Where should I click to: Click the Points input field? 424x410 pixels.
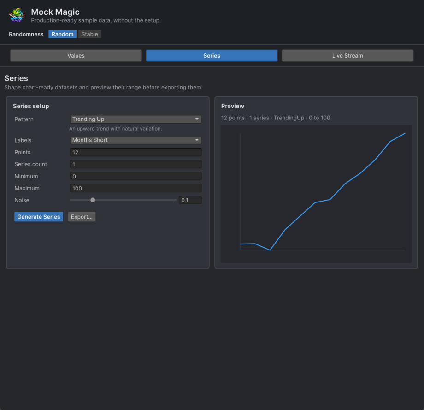click(136, 152)
